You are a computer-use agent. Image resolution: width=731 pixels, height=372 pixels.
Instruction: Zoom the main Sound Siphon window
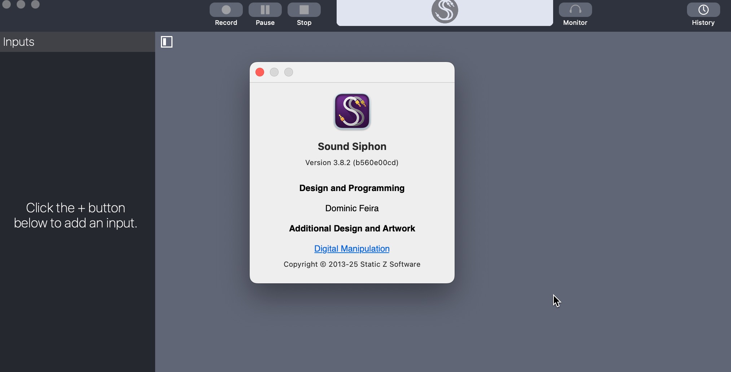click(x=35, y=4)
